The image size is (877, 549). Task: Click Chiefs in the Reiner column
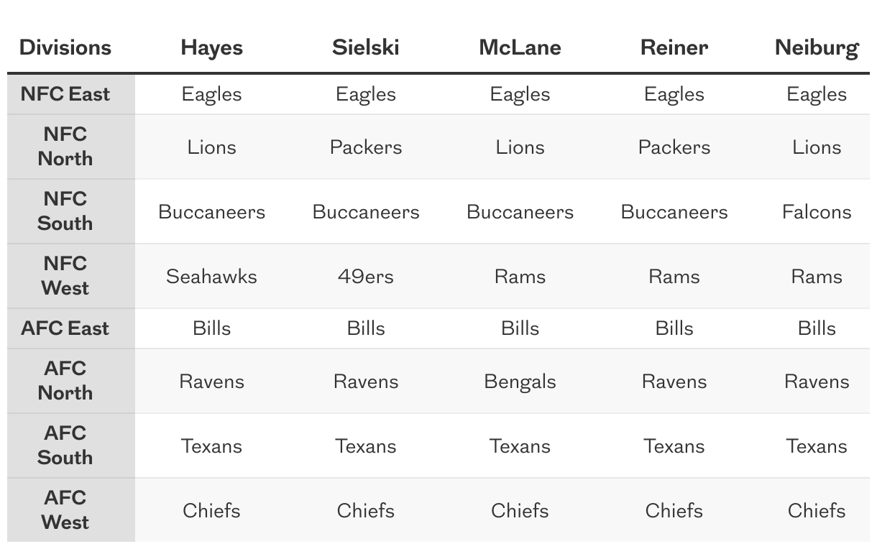[674, 511]
